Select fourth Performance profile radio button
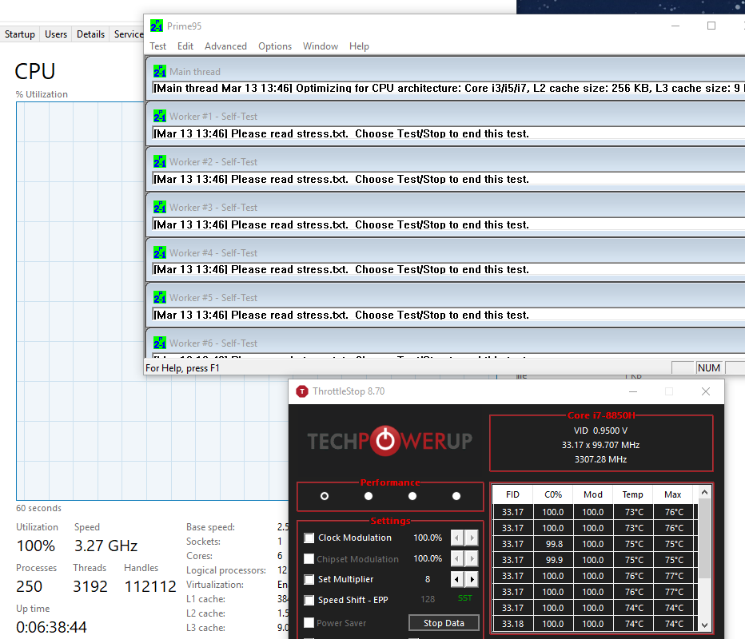The width and height of the screenshot is (745, 639). click(456, 496)
